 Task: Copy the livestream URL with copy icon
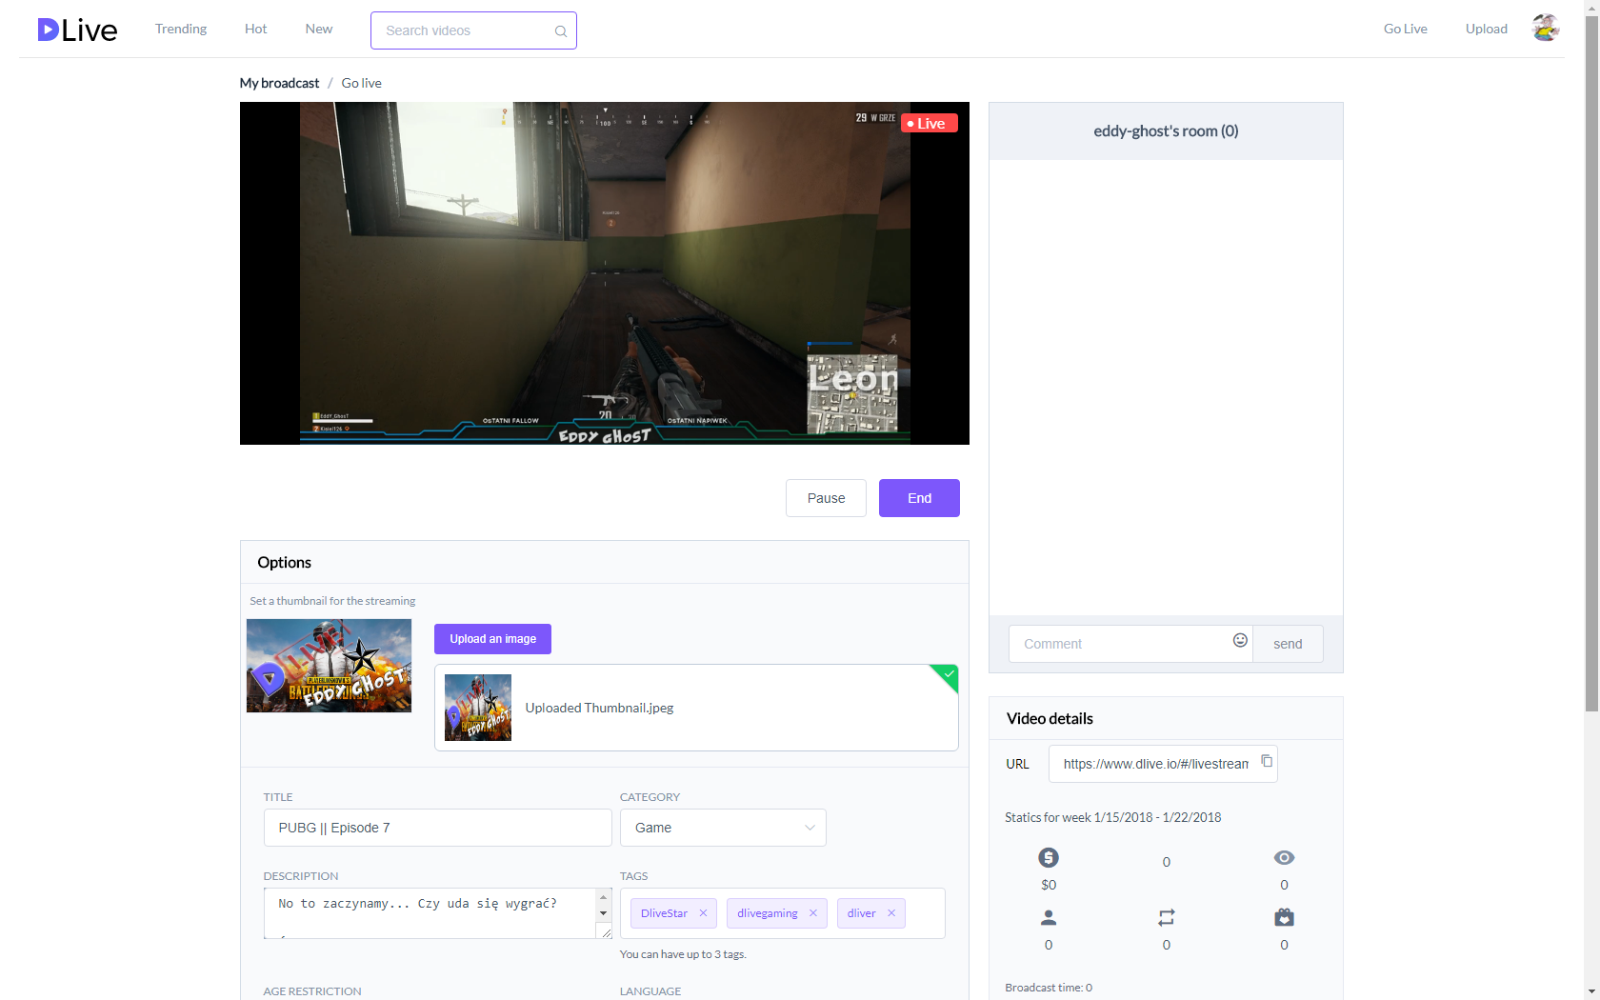point(1267,761)
